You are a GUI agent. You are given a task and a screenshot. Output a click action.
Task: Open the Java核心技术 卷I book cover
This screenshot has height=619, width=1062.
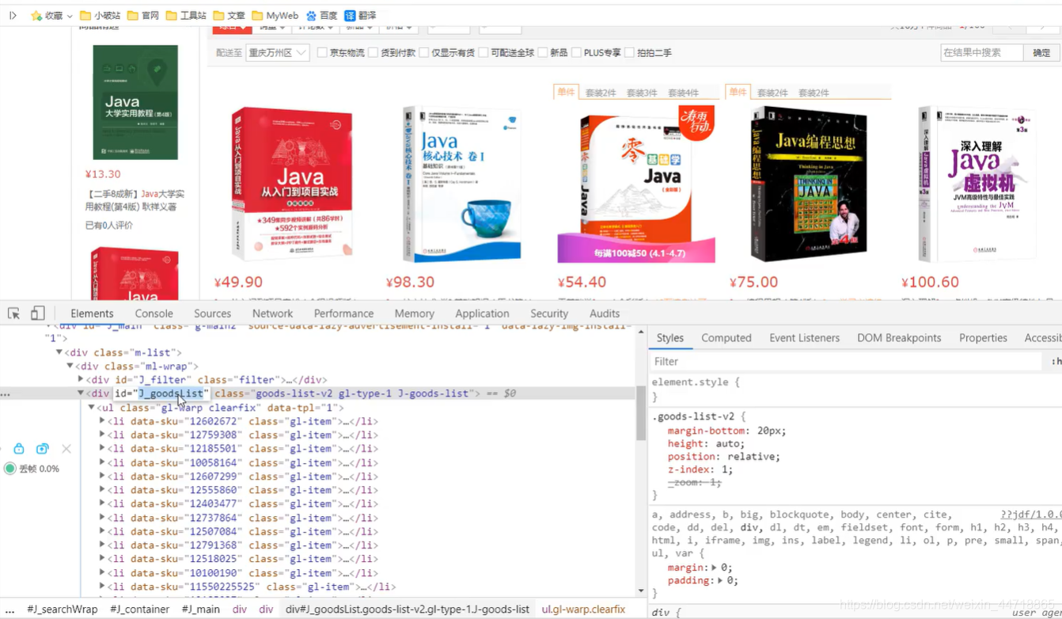pos(461,184)
